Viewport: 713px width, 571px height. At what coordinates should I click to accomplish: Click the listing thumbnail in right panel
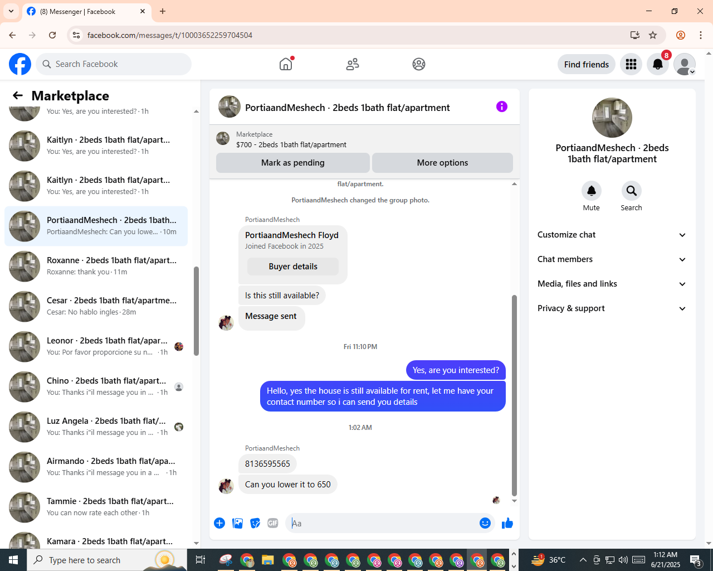pyautogui.click(x=612, y=118)
